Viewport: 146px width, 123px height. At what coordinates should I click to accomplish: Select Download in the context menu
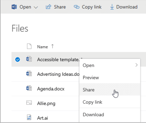click(110, 115)
